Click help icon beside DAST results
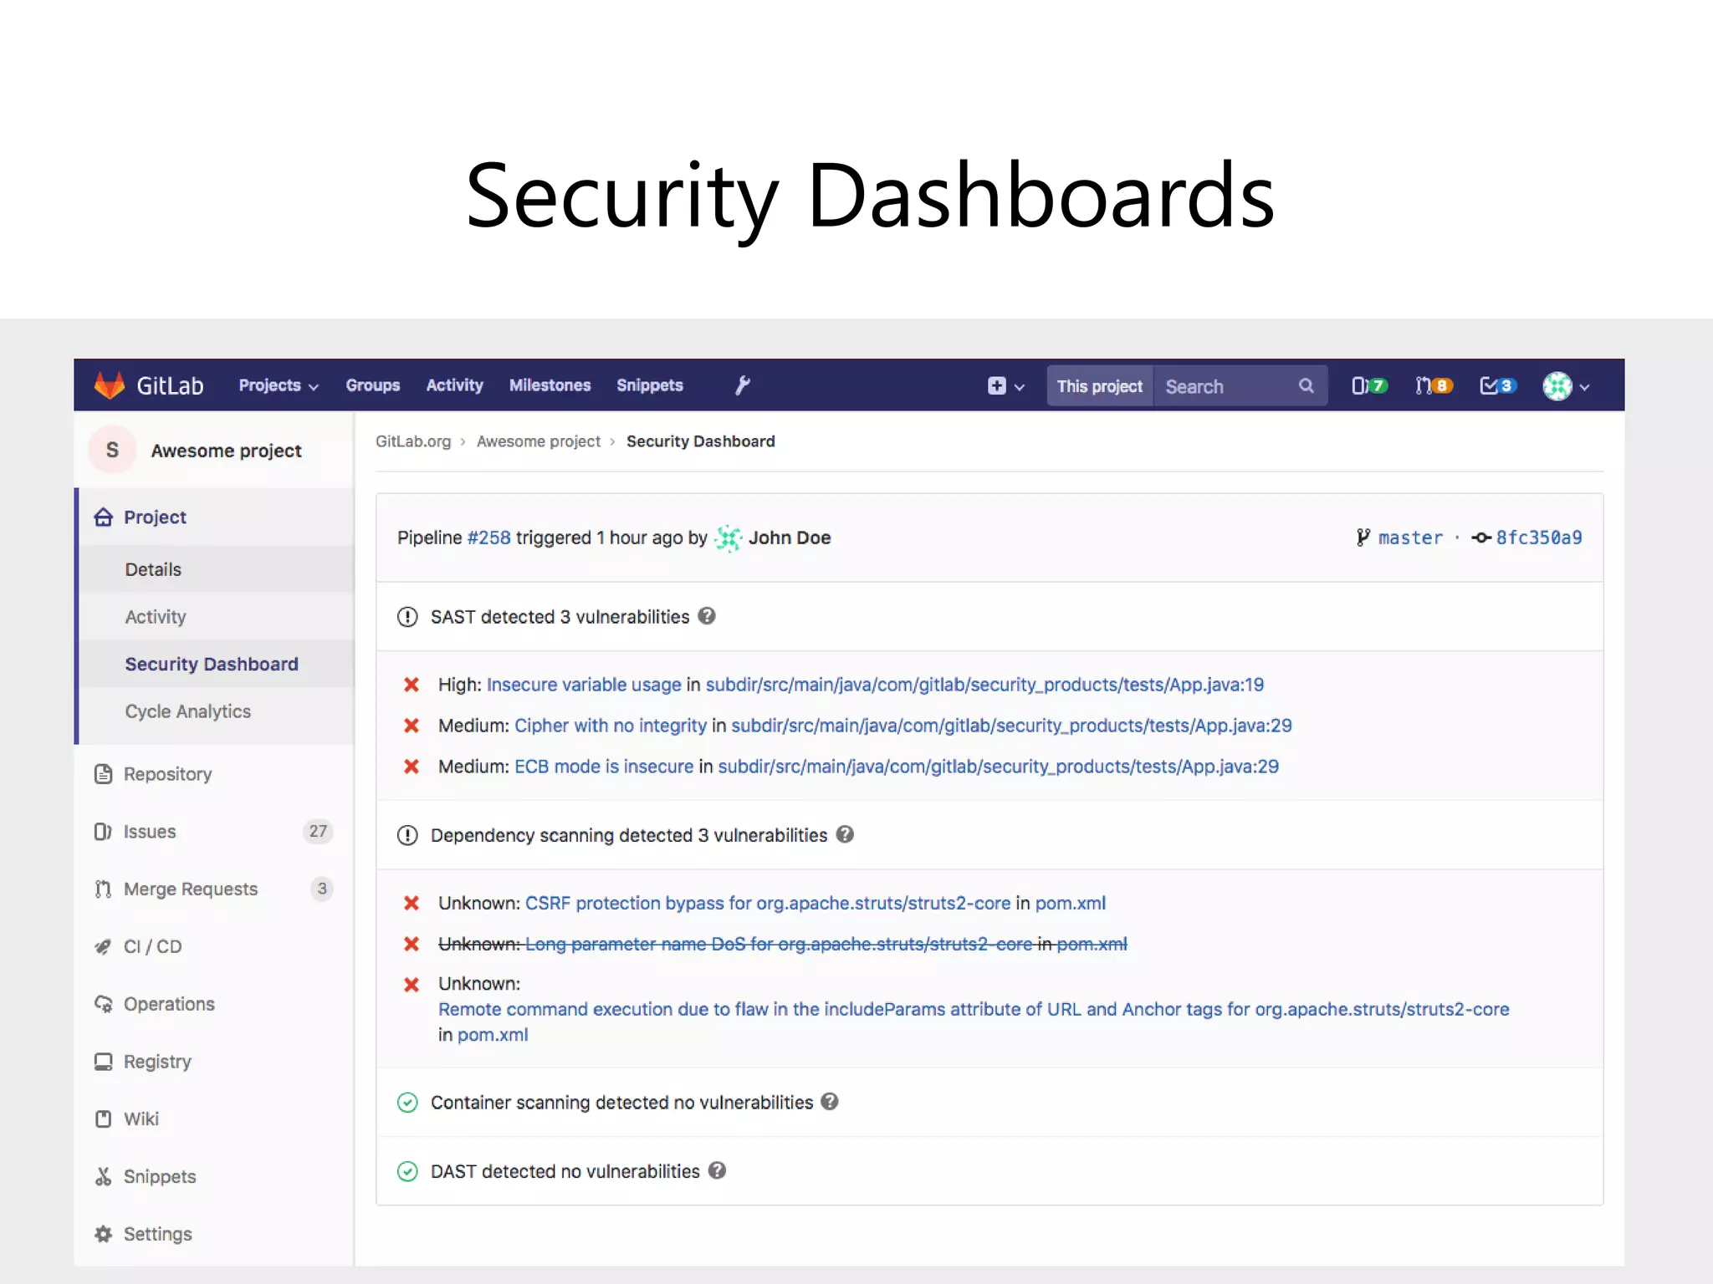Image resolution: width=1713 pixels, height=1284 pixels. (x=717, y=1170)
